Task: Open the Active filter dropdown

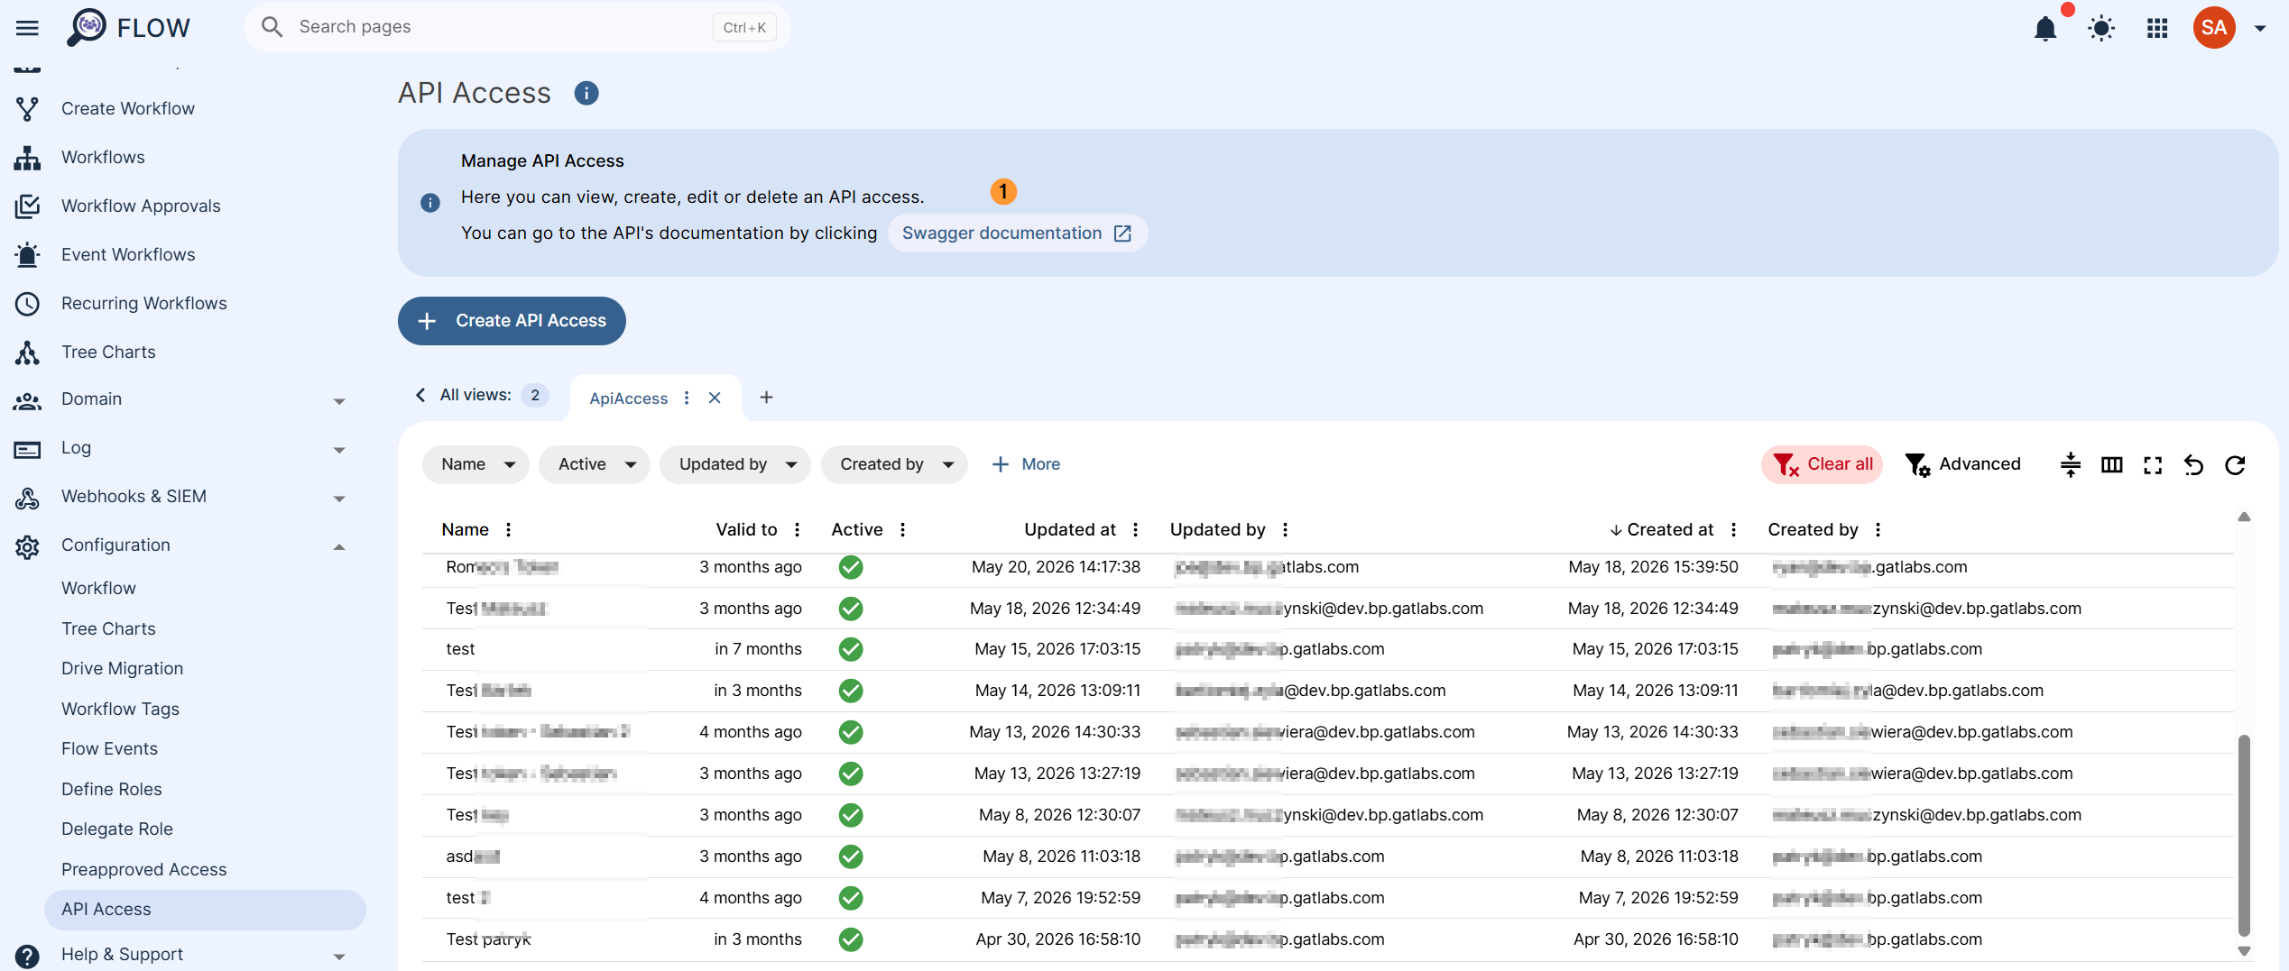Action: pos(595,464)
